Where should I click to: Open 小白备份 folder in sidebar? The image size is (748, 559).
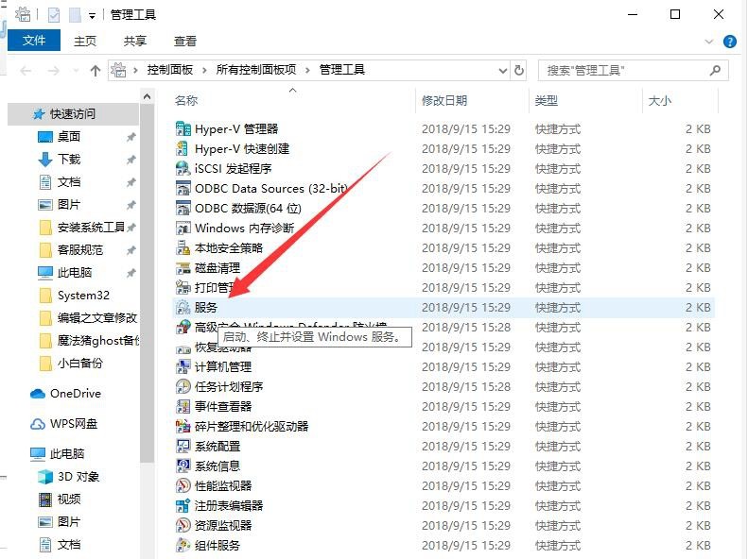click(79, 364)
